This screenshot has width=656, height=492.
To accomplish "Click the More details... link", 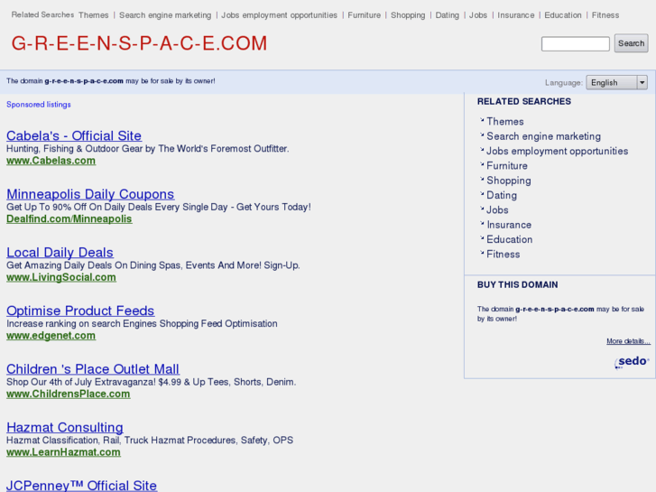I will [x=628, y=341].
